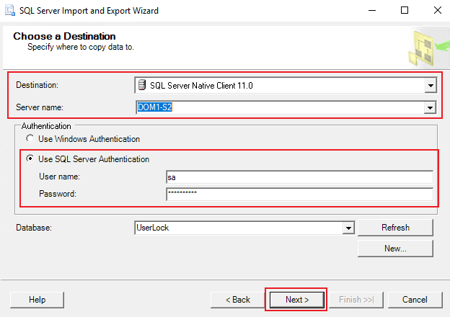Focus the Password input field
This screenshot has width=450, height=317.
click(299, 195)
